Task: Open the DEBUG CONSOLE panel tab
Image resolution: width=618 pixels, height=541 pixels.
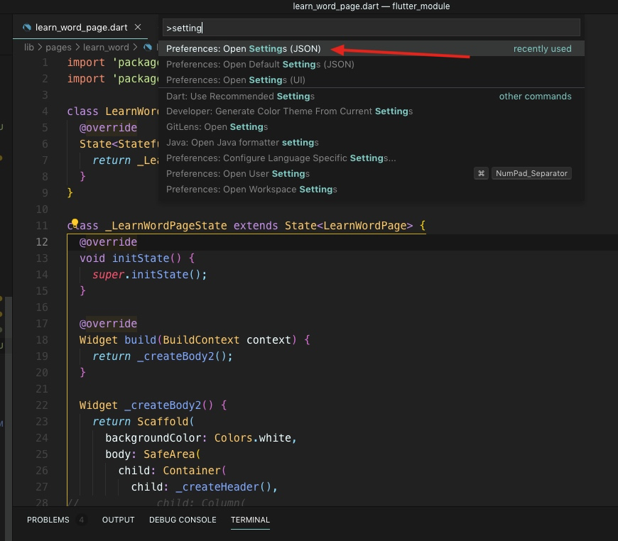Action: [x=183, y=520]
